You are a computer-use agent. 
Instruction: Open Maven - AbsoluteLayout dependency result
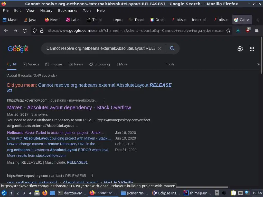pyautogui.click(x=69, y=107)
